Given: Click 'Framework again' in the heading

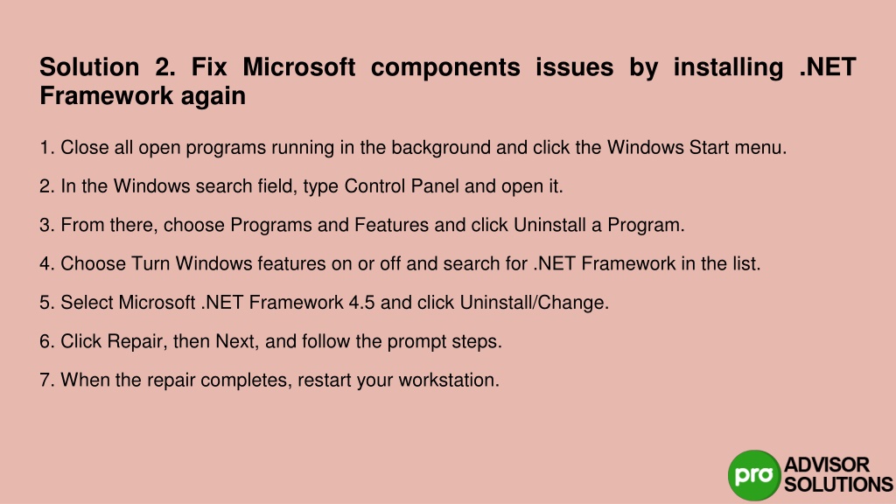Looking at the screenshot, I should [143, 95].
